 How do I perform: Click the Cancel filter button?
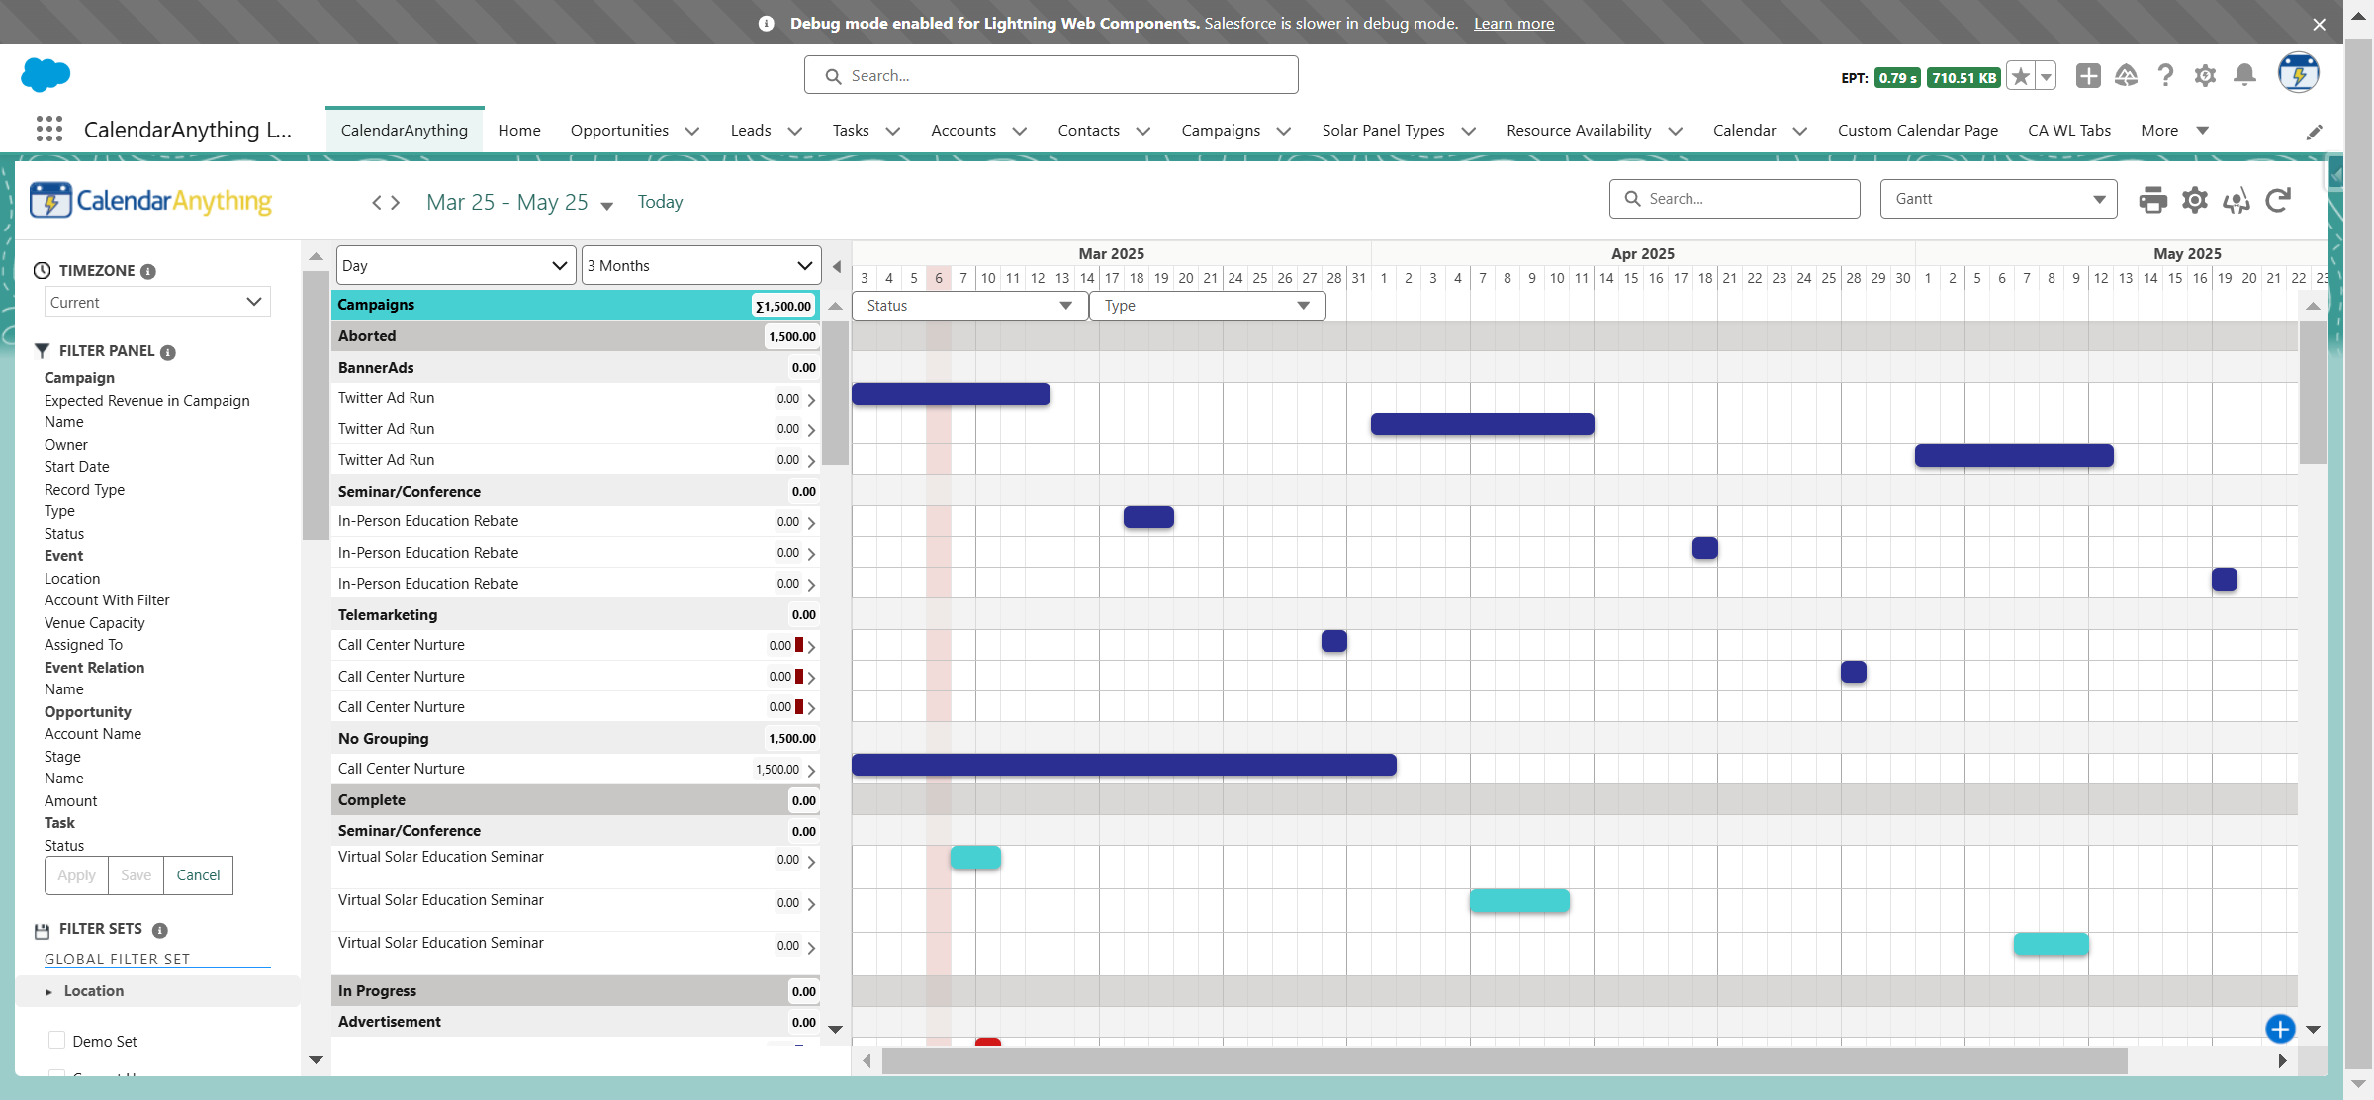tap(198, 875)
